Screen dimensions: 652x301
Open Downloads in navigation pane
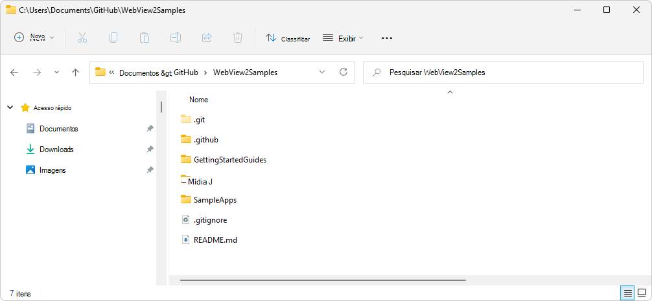coord(56,150)
